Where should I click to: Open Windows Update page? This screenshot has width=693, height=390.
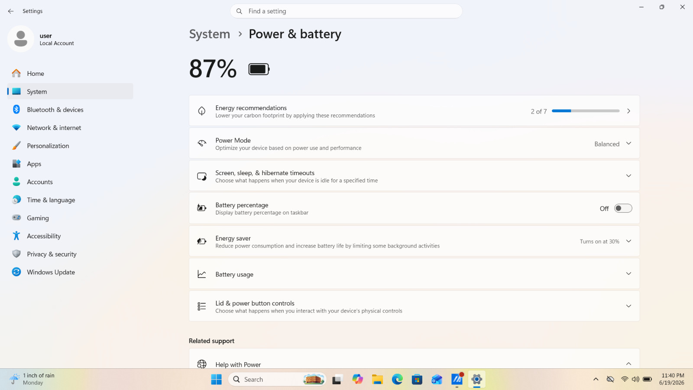click(x=70, y=272)
